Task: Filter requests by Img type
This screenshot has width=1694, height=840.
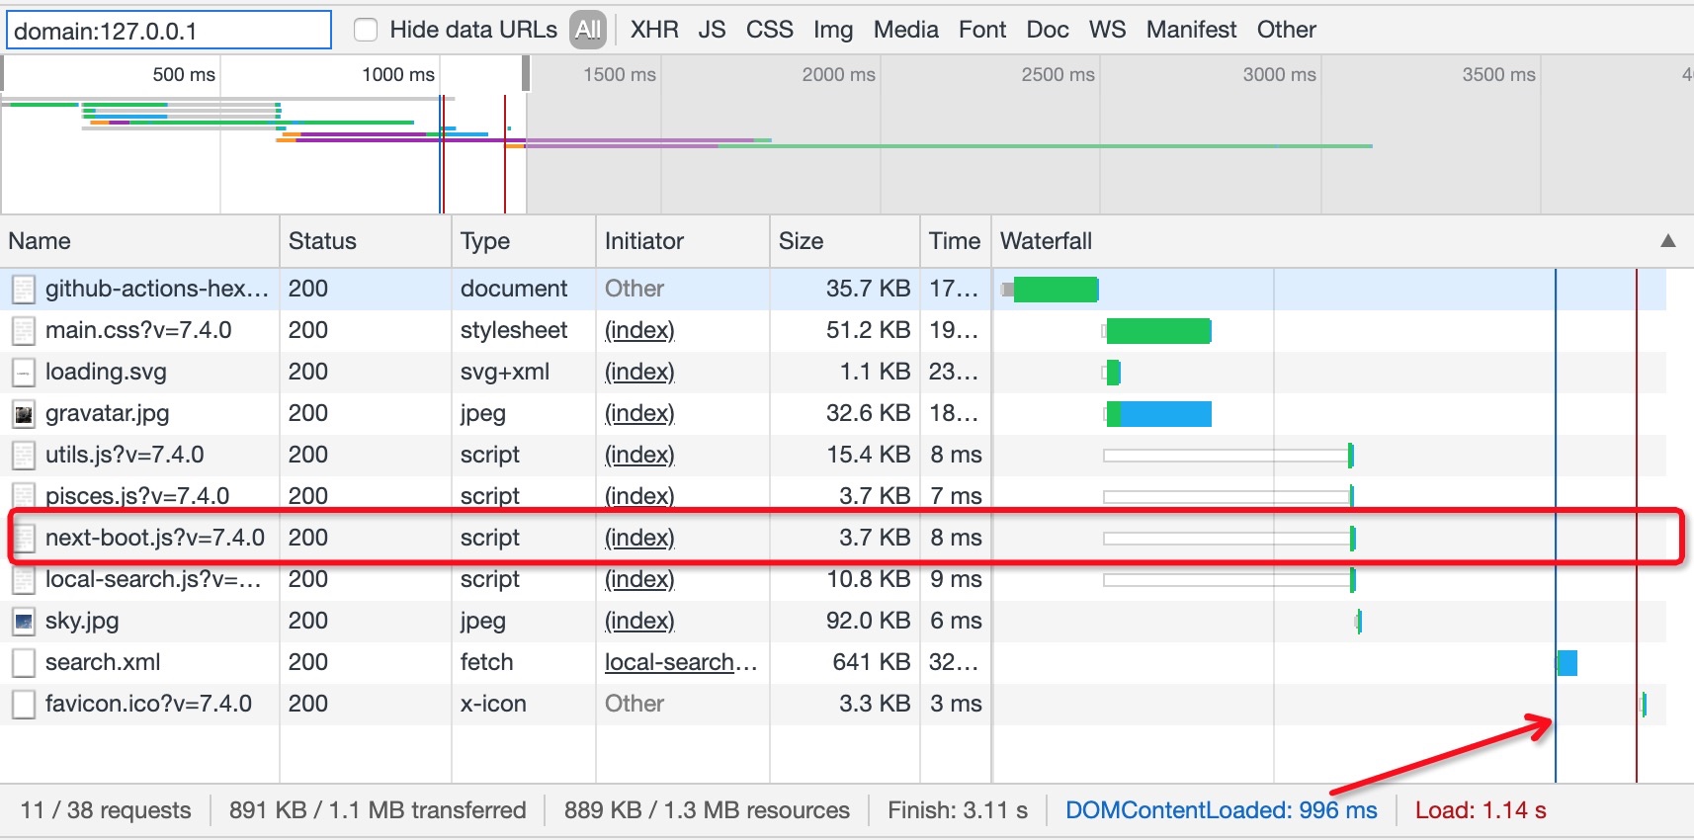Action: [832, 30]
